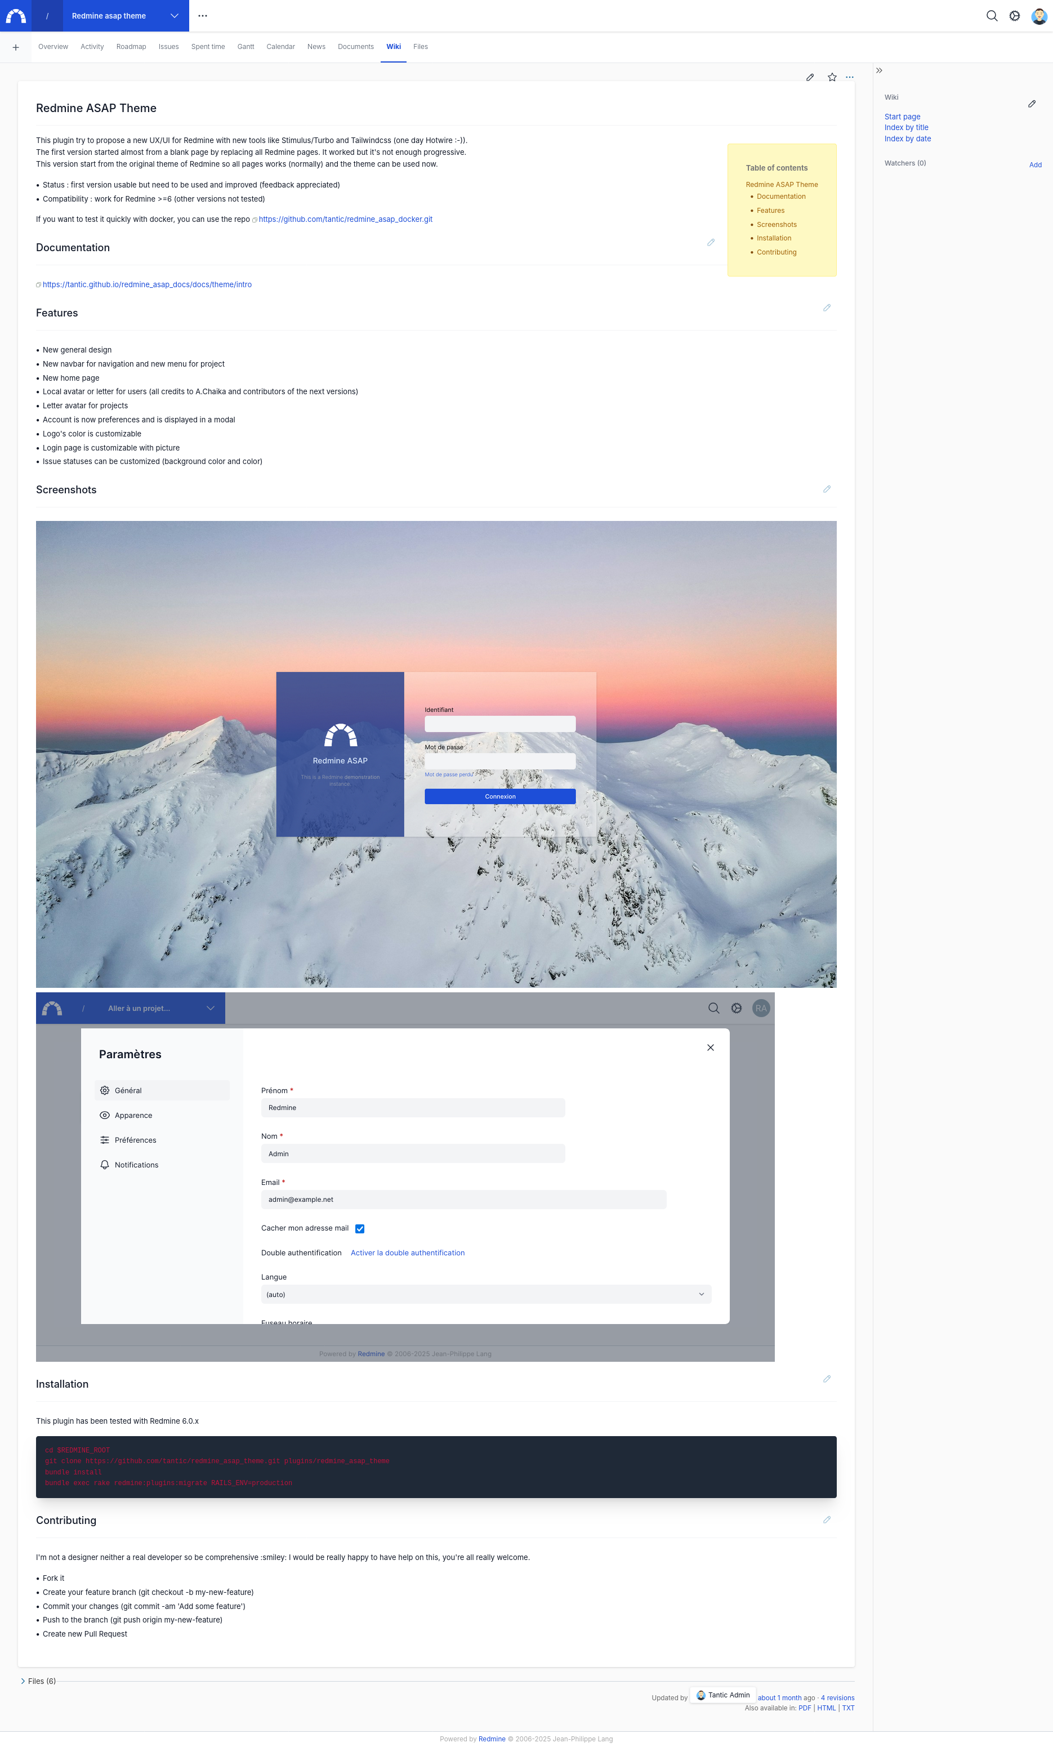
Task: Open the News tab
Action: point(316,47)
